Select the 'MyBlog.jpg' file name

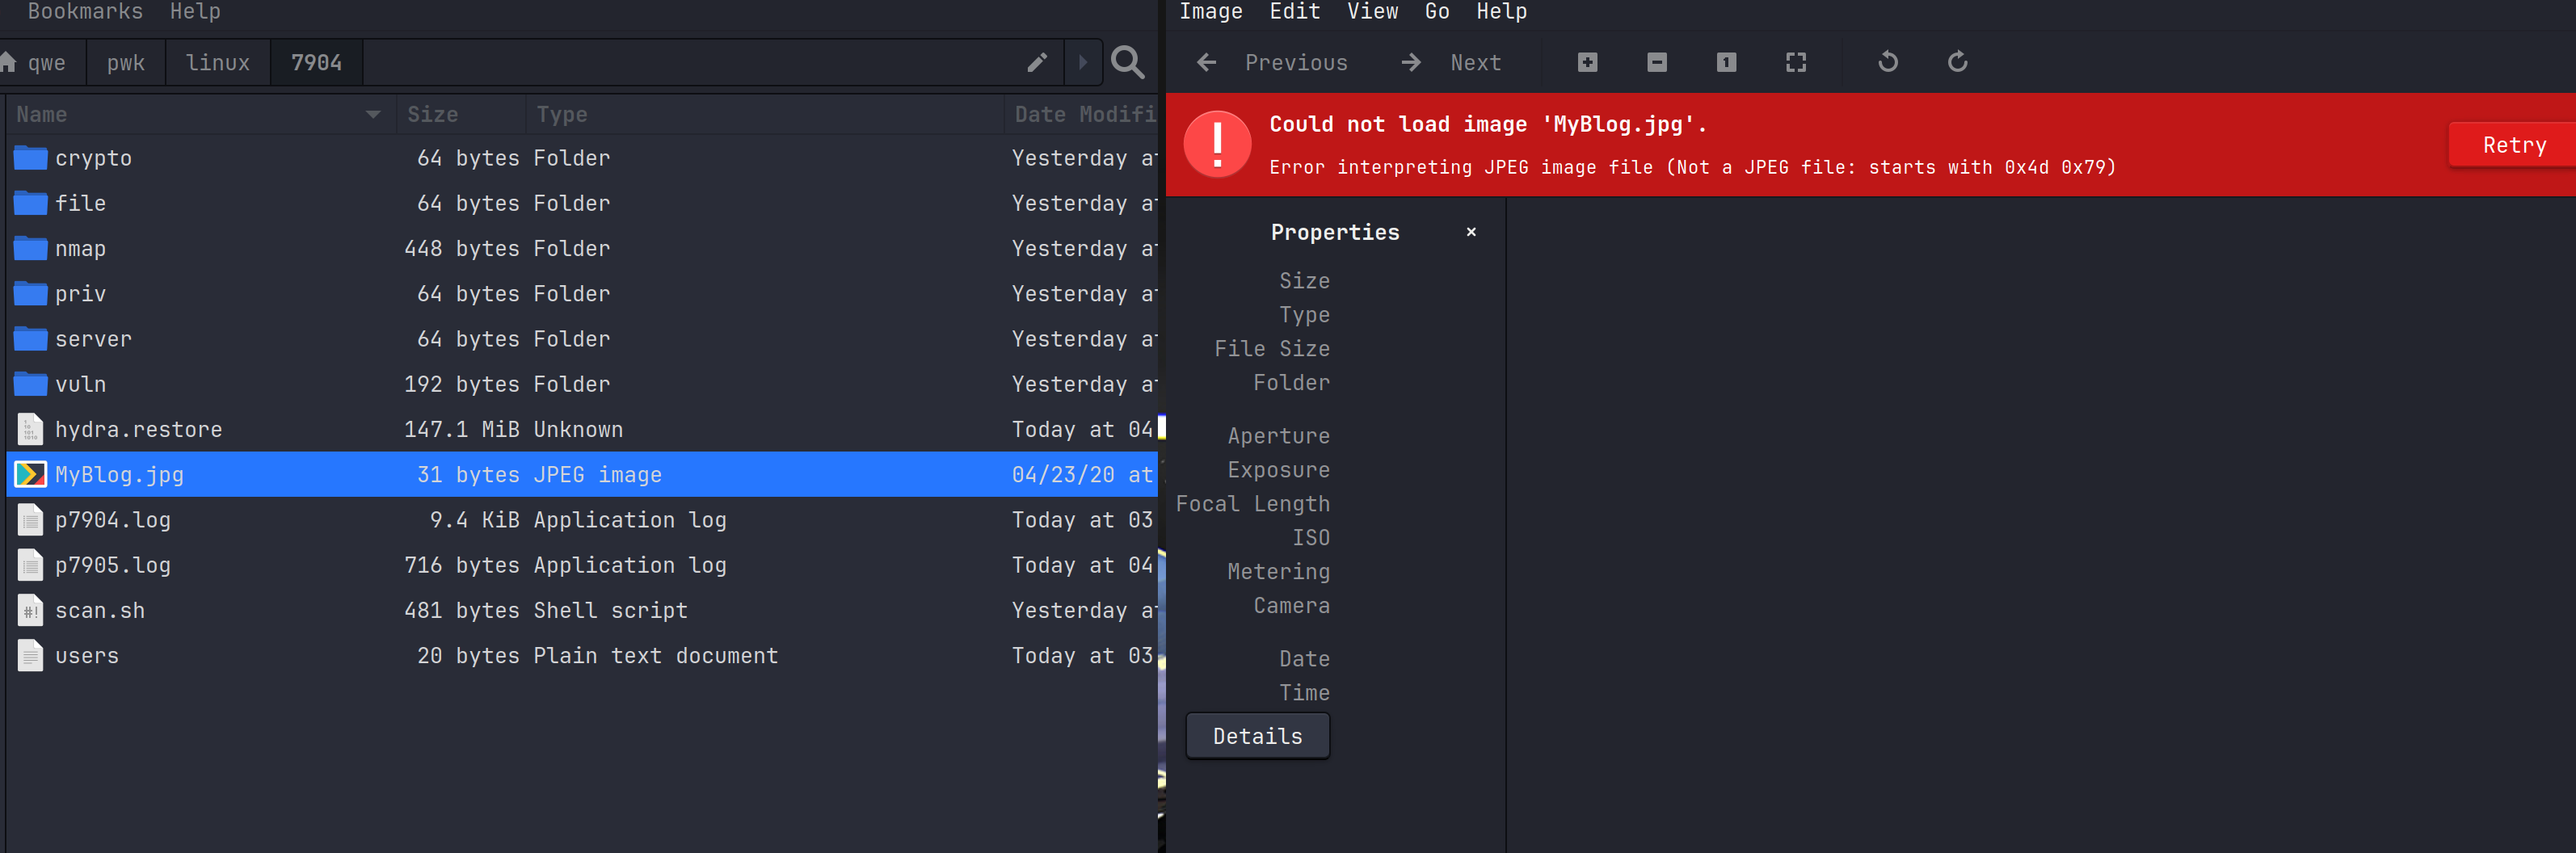[119, 474]
